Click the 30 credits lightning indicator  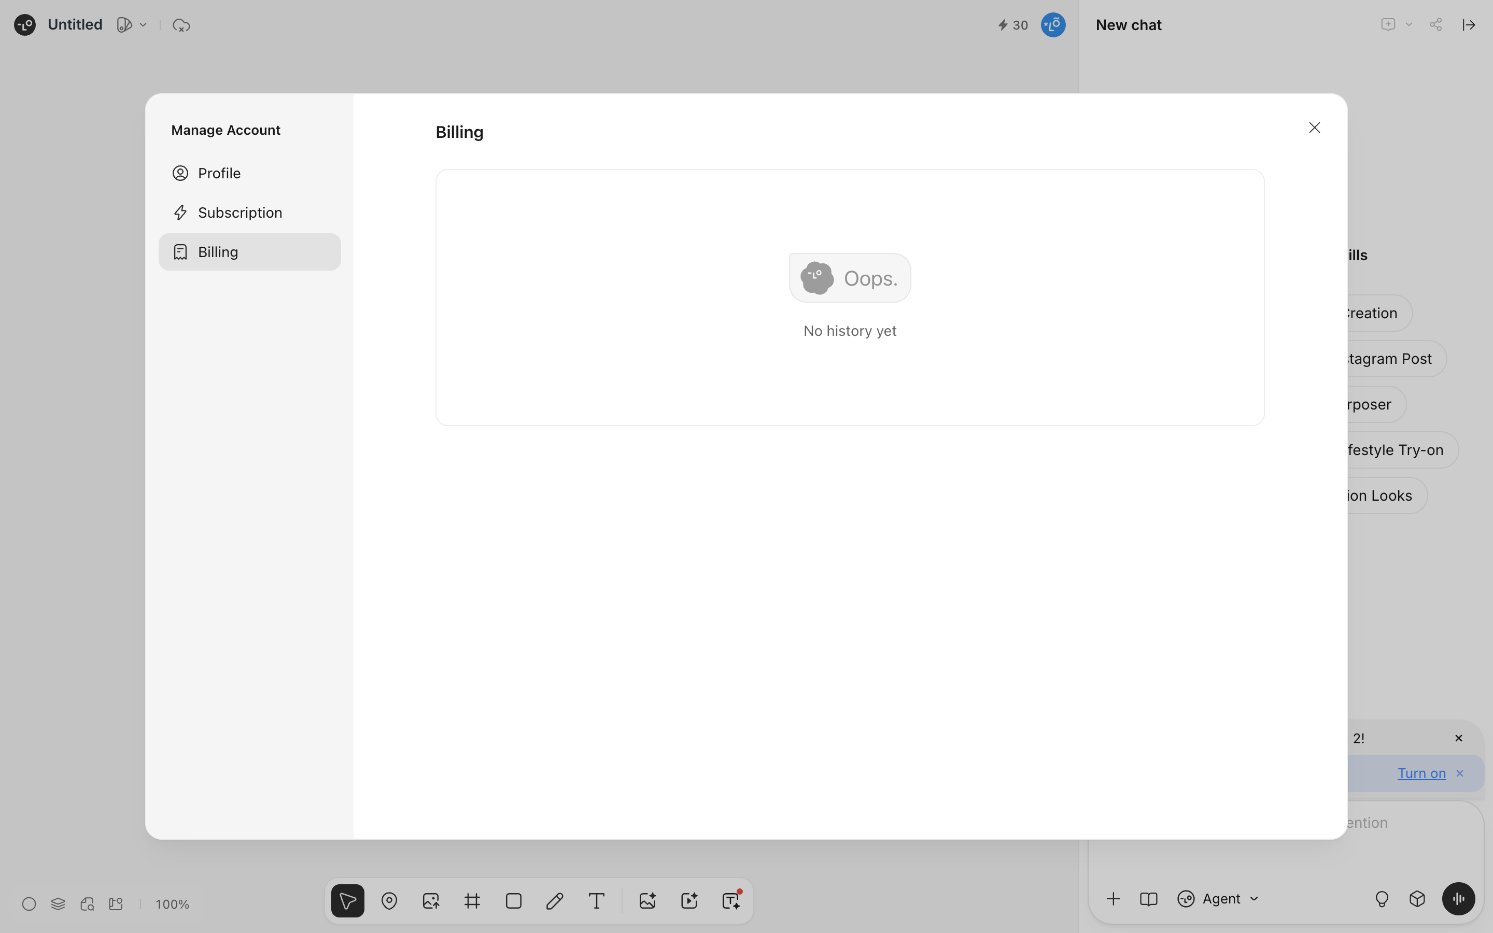pos(1012,25)
